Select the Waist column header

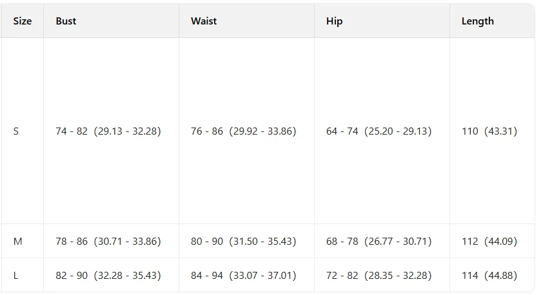[x=204, y=21]
